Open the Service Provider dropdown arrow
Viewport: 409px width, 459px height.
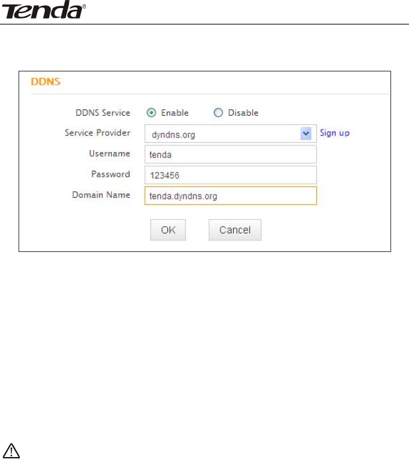(306, 134)
